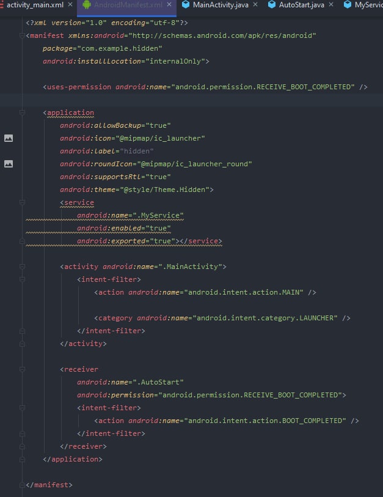
Task: Click the closing </service> tag
Action: [x=201, y=241]
